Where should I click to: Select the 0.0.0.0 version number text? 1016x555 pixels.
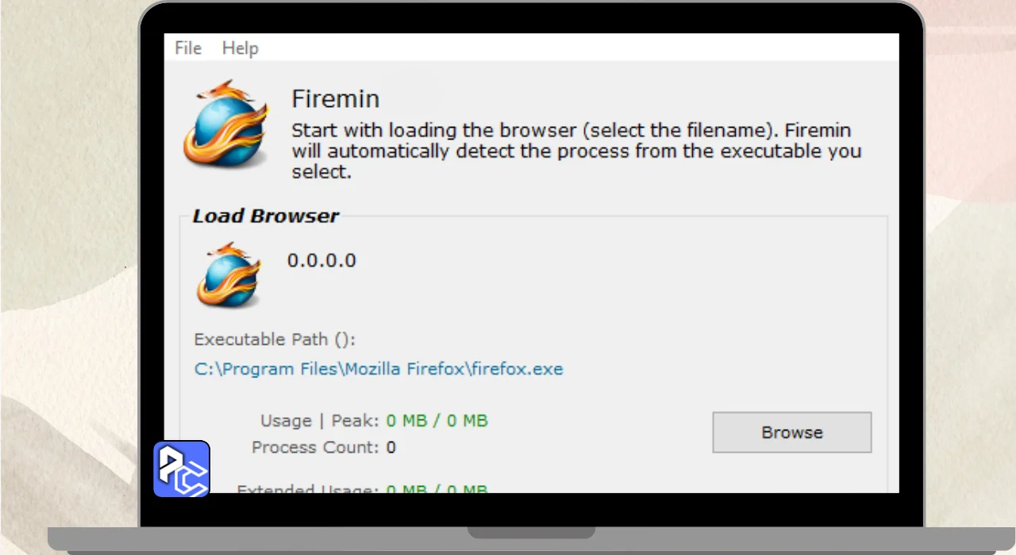321,260
